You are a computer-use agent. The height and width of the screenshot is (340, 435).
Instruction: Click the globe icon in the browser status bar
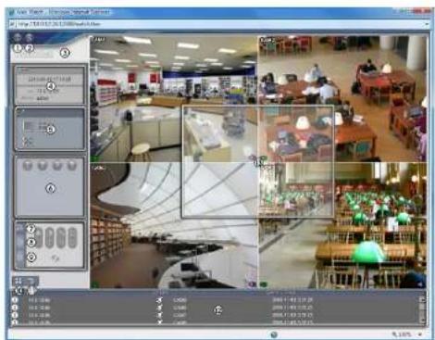pyautogui.click(x=273, y=334)
